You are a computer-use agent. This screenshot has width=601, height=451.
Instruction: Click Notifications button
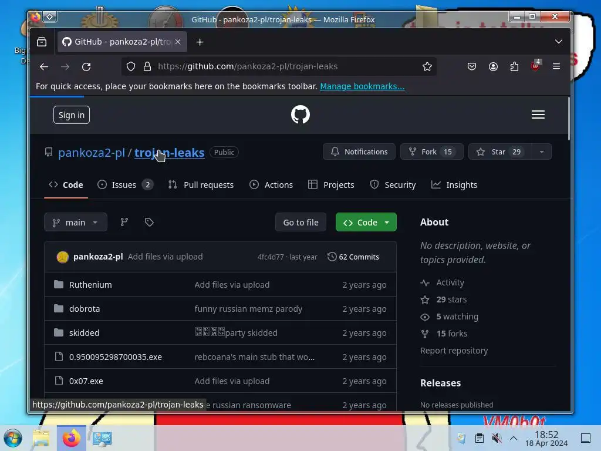pos(359,152)
